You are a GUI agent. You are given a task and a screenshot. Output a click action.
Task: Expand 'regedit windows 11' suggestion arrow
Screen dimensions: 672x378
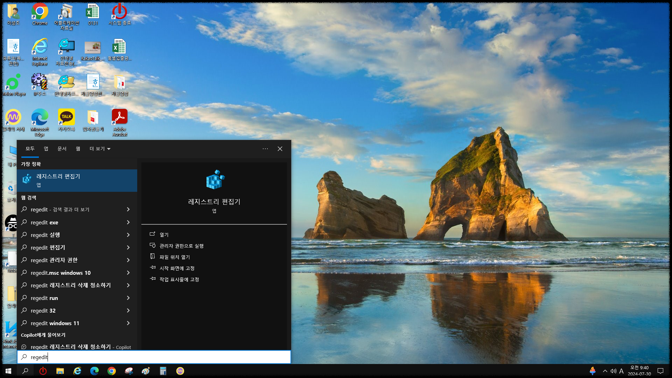point(128,323)
